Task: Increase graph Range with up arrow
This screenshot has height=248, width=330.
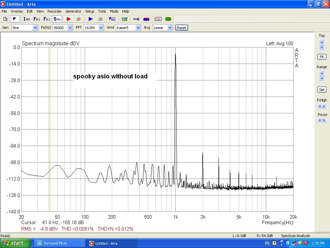Action: click(322, 73)
